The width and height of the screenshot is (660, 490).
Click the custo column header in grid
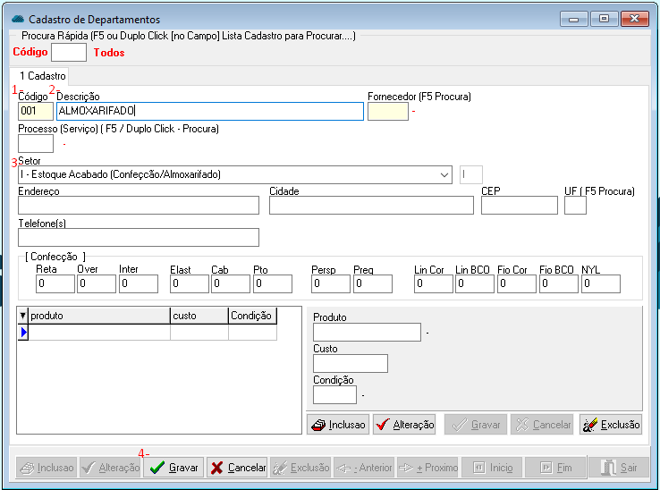[199, 316]
